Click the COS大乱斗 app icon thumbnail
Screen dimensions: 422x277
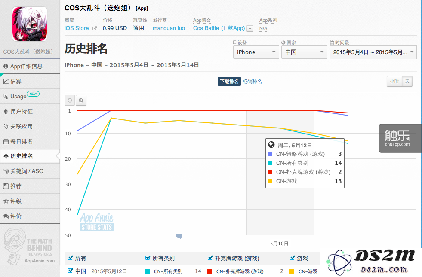(x=30, y=24)
